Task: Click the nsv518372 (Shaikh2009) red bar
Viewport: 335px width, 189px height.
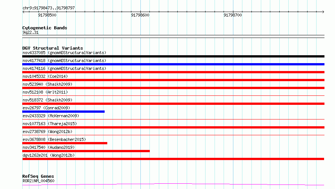Action: click(173, 104)
